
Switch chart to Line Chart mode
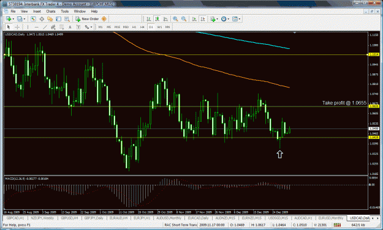click(x=165, y=19)
